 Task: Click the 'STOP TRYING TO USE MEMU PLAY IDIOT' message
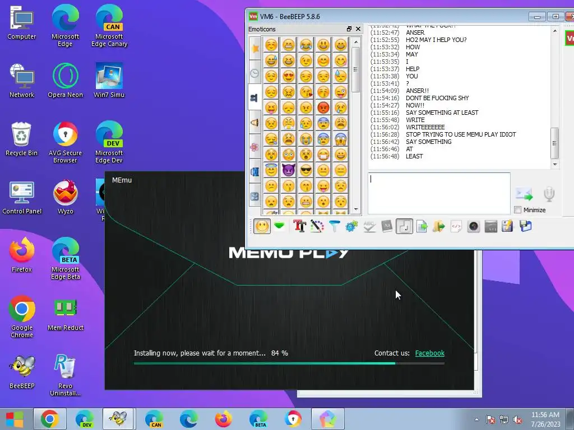(461, 134)
